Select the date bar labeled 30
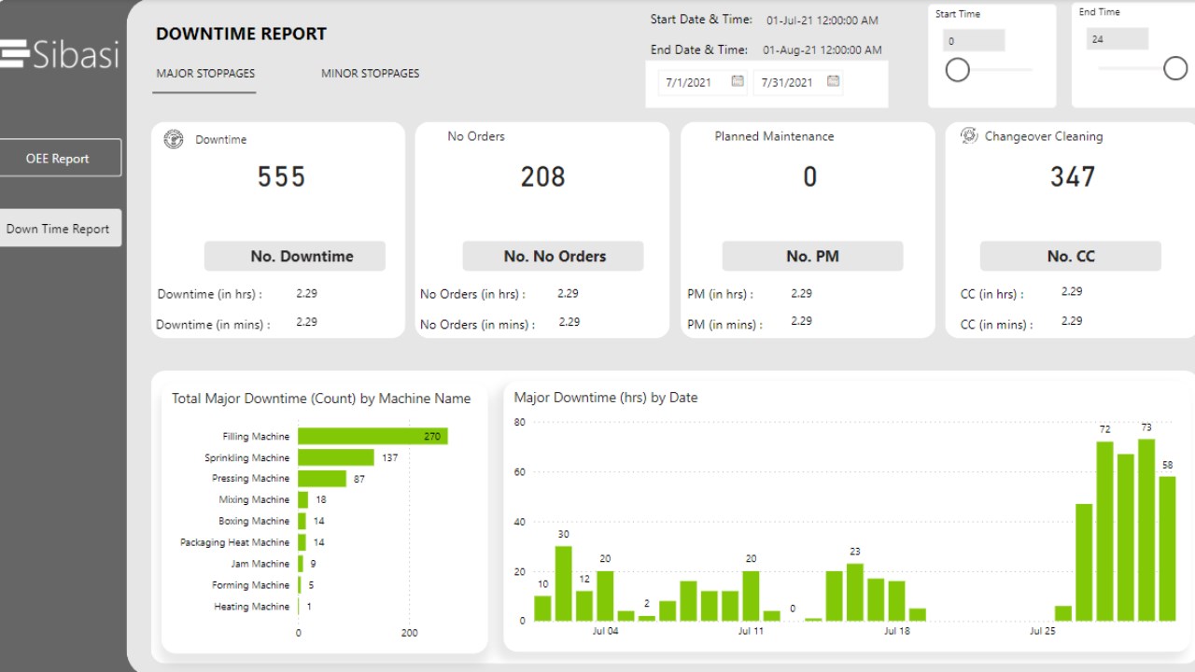Image resolution: width=1195 pixels, height=672 pixels. [x=563, y=583]
